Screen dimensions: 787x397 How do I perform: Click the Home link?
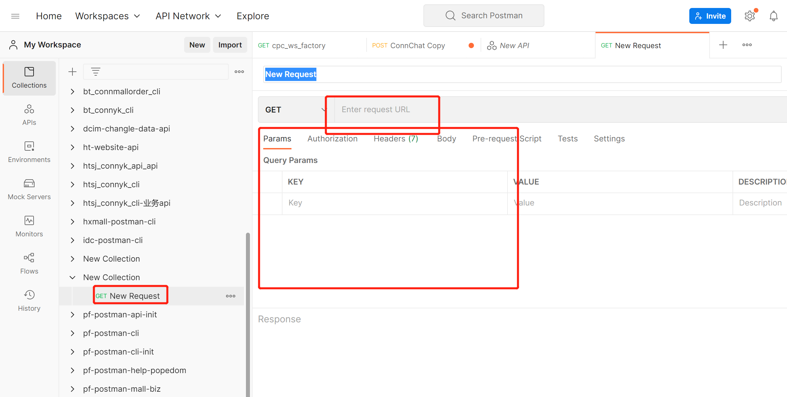(x=49, y=16)
